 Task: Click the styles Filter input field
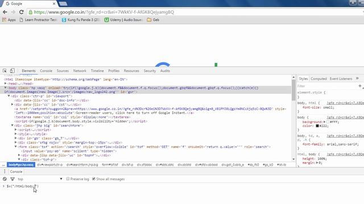[x=327, y=86]
